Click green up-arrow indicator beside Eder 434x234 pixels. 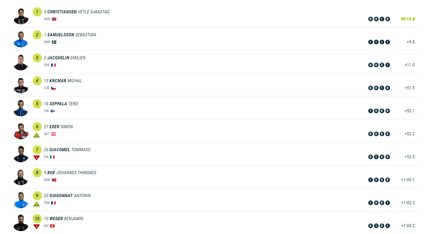click(36, 135)
